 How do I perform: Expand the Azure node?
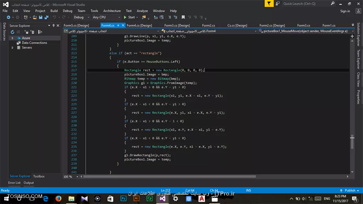12,38
